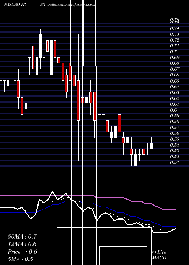The width and height of the screenshot is (189, 265).
Task: Click the 12MA : 0.6 readout
Action: pos(22,244)
